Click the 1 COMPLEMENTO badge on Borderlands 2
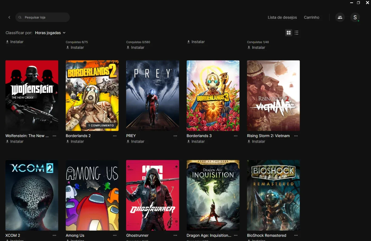 101,125
